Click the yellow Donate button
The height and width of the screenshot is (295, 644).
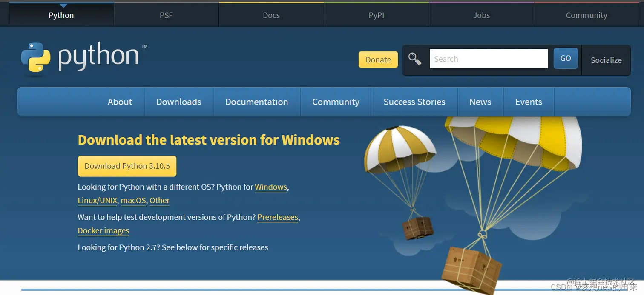click(x=378, y=60)
